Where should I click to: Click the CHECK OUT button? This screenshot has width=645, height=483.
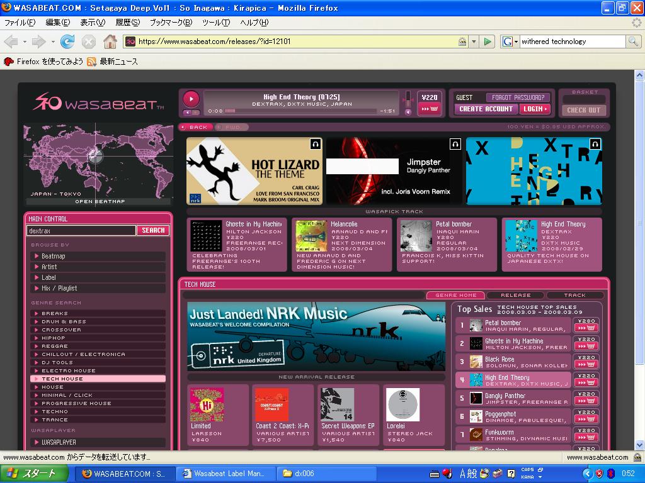tap(584, 110)
